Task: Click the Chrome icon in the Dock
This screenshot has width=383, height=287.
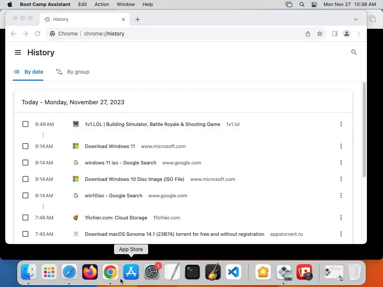Action: click(x=110, y=272)
